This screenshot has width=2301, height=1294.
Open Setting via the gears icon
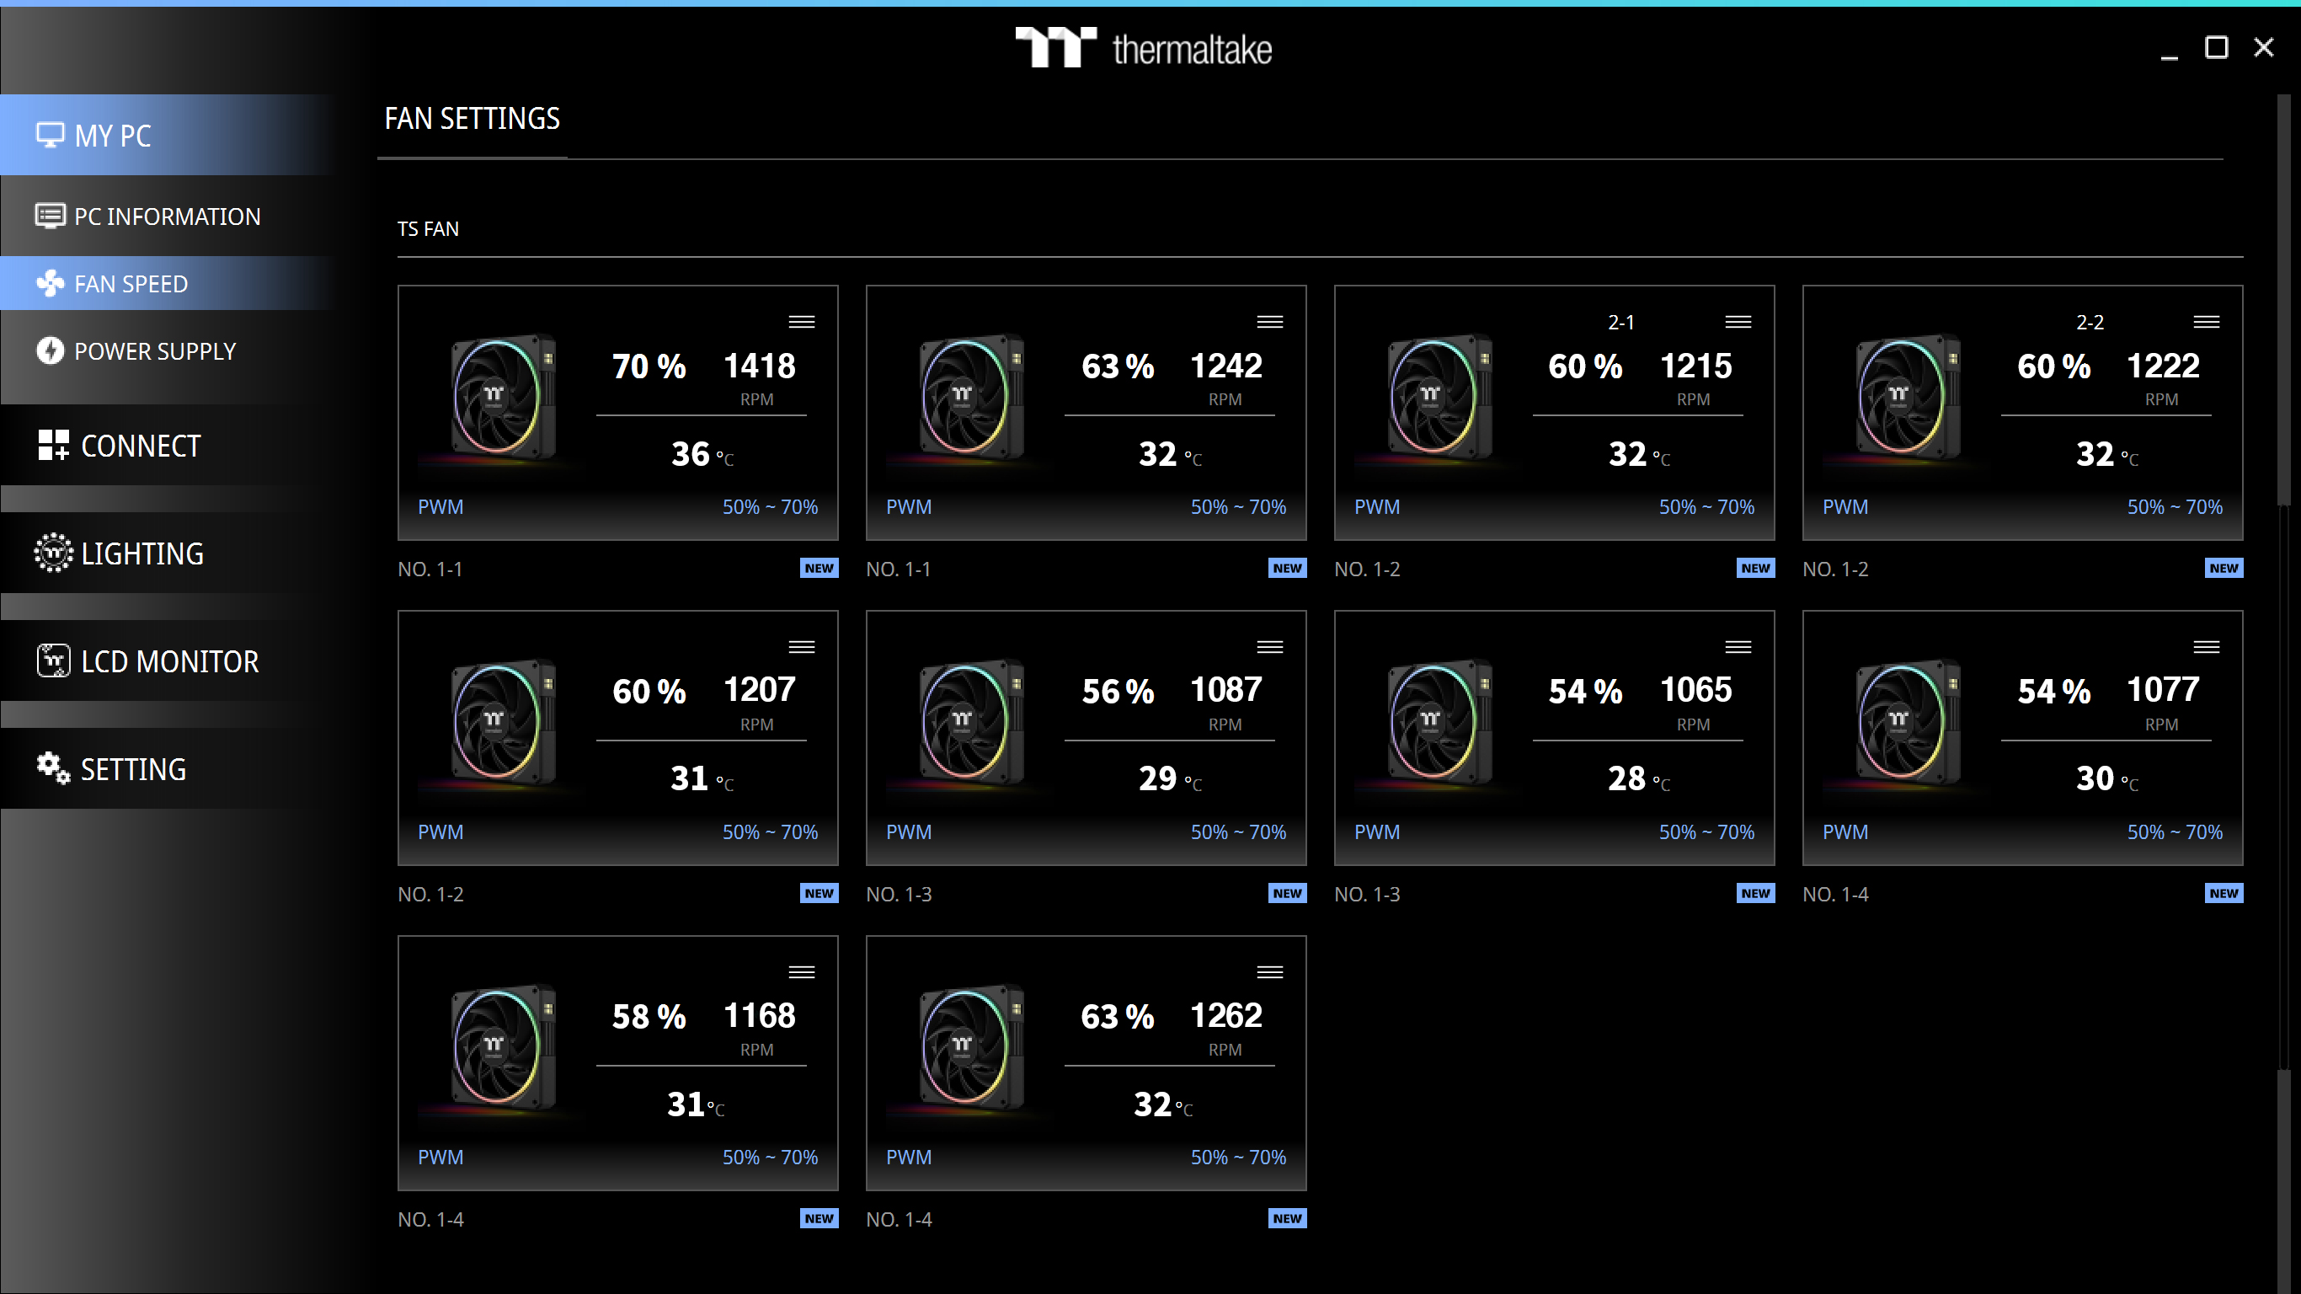click(x=53, y=768)
